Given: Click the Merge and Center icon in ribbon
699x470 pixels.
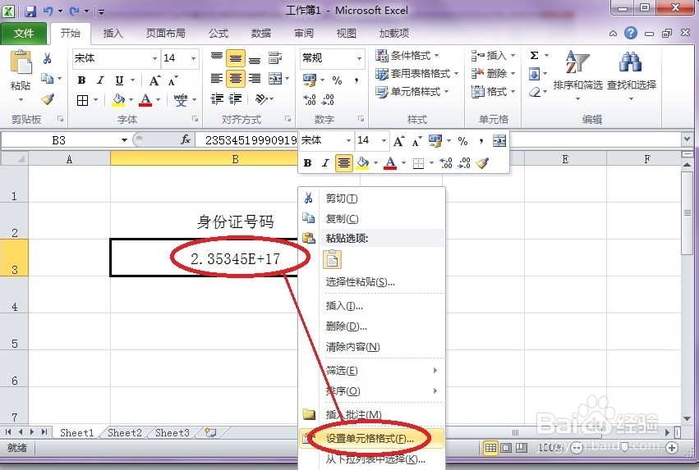Looking at the screenshot, I should point(275,79).
